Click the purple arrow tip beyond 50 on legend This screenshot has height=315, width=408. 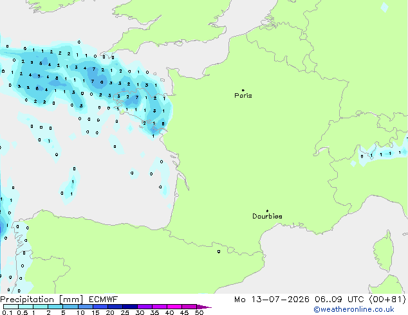click(204, 307)
